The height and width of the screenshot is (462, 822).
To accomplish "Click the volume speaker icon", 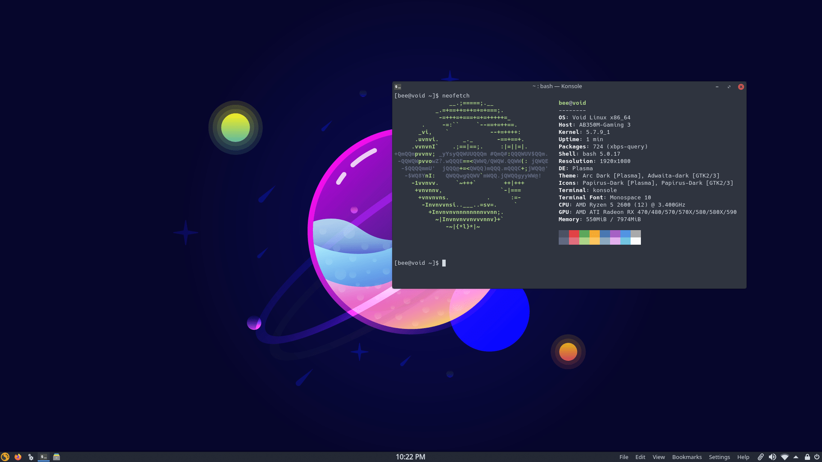I will [x=772, y=457].
